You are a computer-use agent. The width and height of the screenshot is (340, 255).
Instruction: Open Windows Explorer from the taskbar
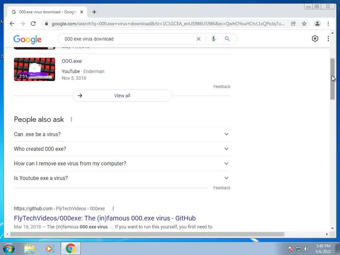coord(30,248)
